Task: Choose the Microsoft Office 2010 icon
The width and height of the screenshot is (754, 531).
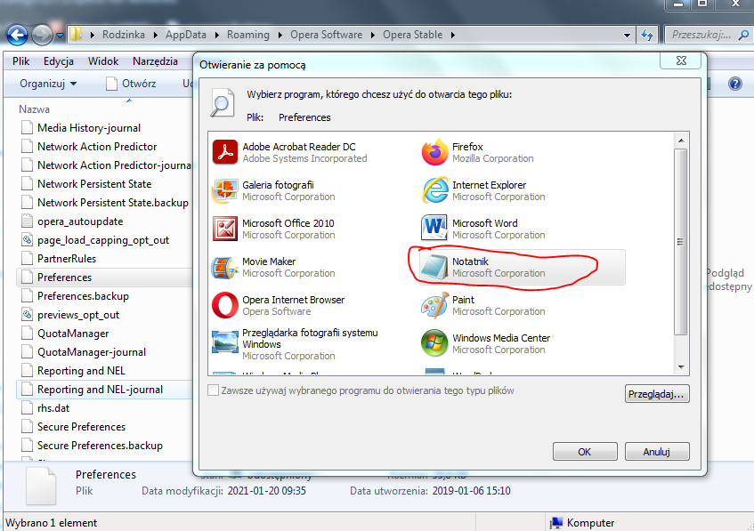Action: coord(225,229)
